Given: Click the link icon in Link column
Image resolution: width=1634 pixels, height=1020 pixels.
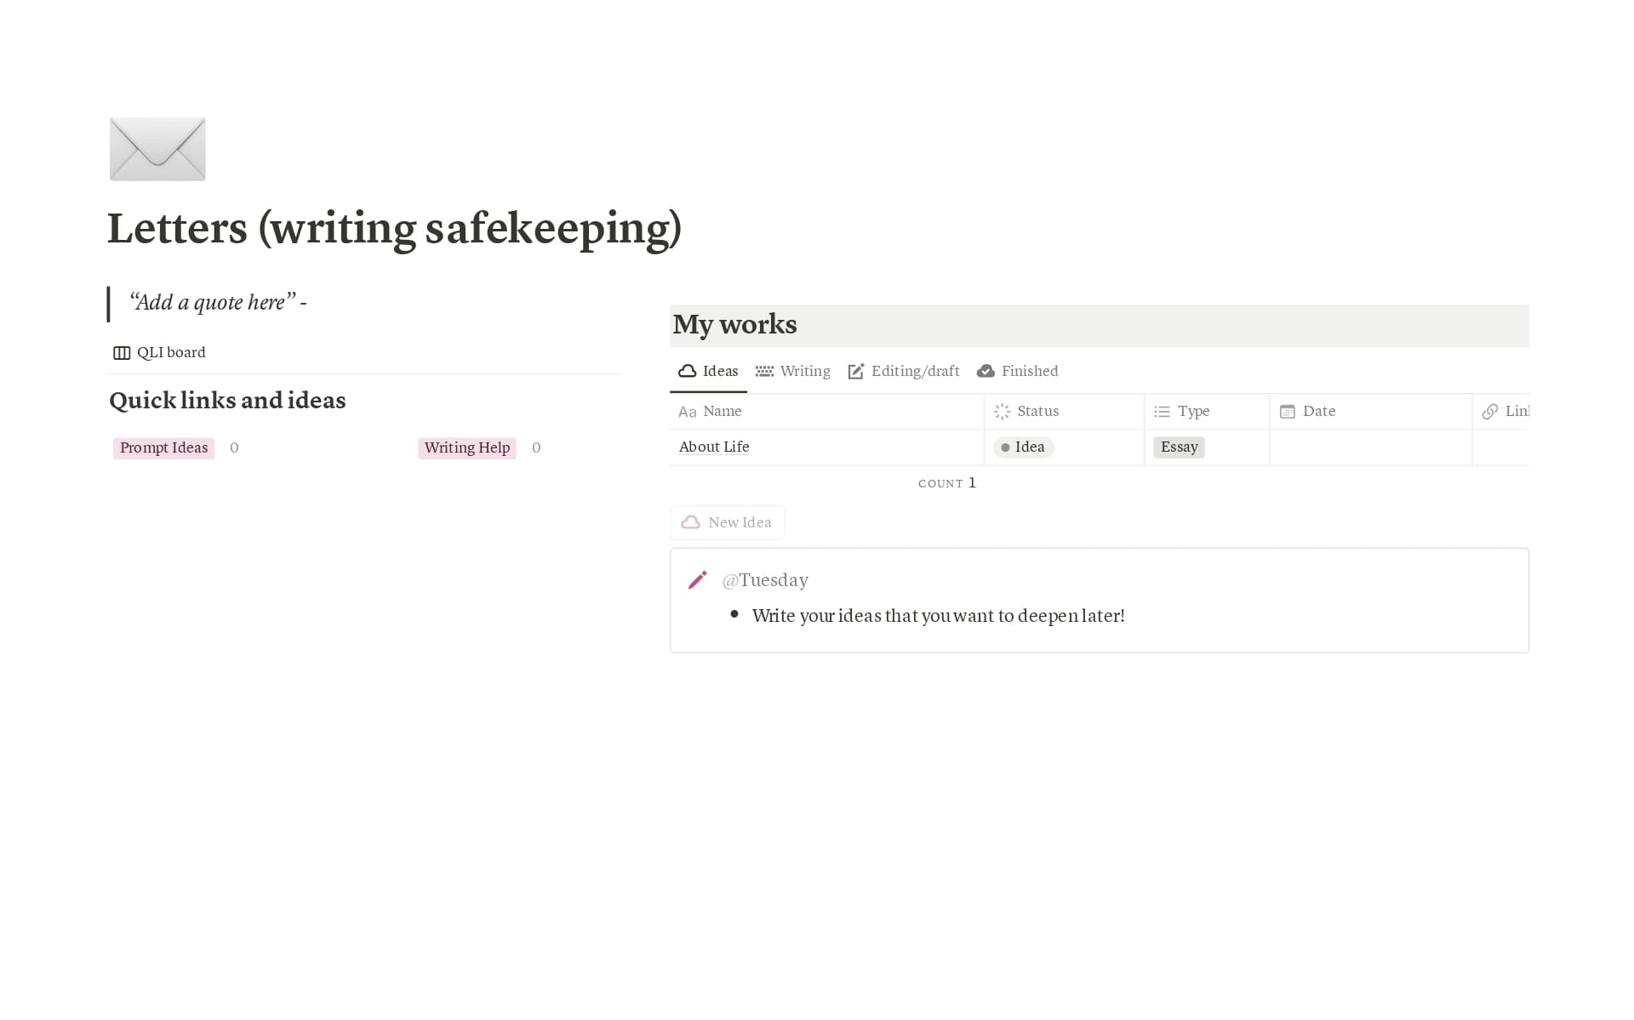Looking at the screenshot, I should pyautogui.click(x=1492, y=411).
